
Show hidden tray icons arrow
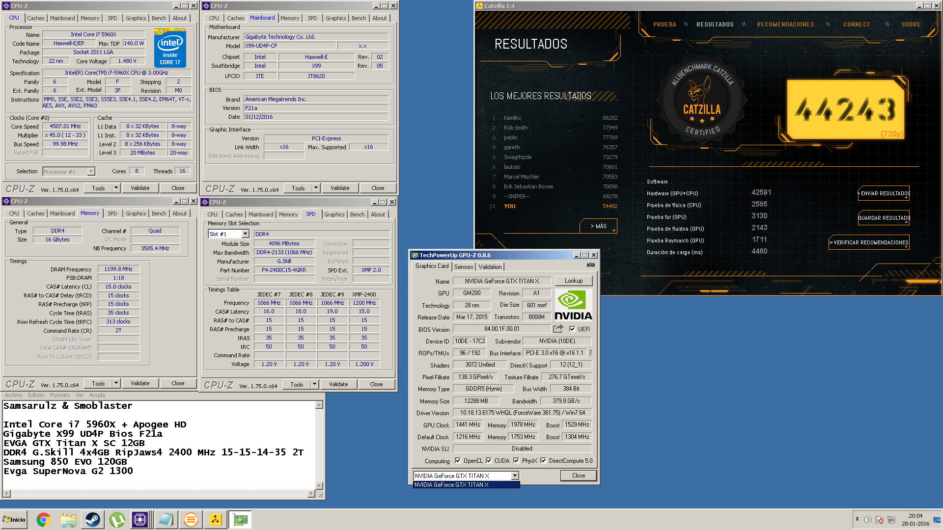[x=857, y=519]
